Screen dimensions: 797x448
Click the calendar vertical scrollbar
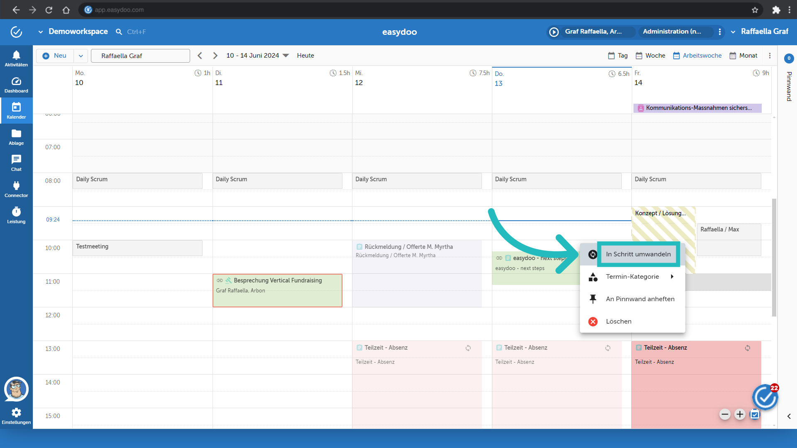click(x=774, y=257)
